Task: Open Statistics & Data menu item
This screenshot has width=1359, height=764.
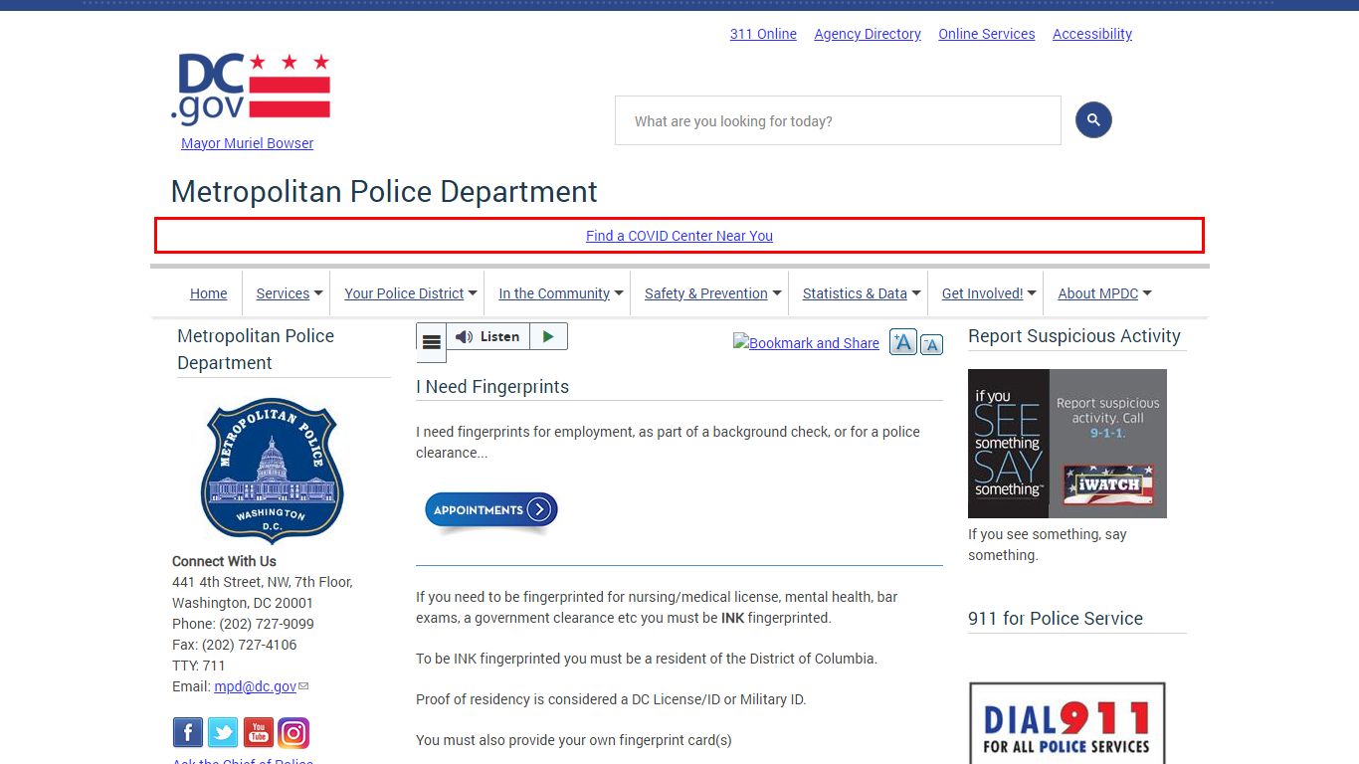Action: [x=855, y=293]
